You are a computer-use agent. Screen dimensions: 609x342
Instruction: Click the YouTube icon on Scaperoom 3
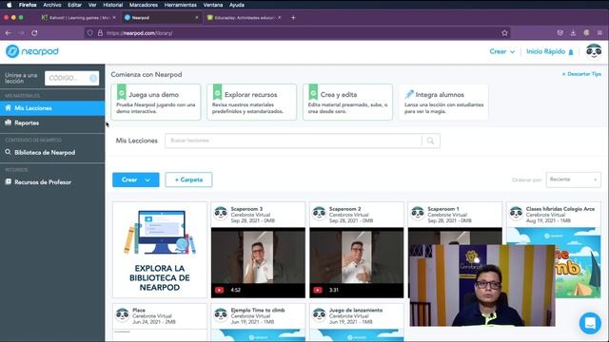219,290
